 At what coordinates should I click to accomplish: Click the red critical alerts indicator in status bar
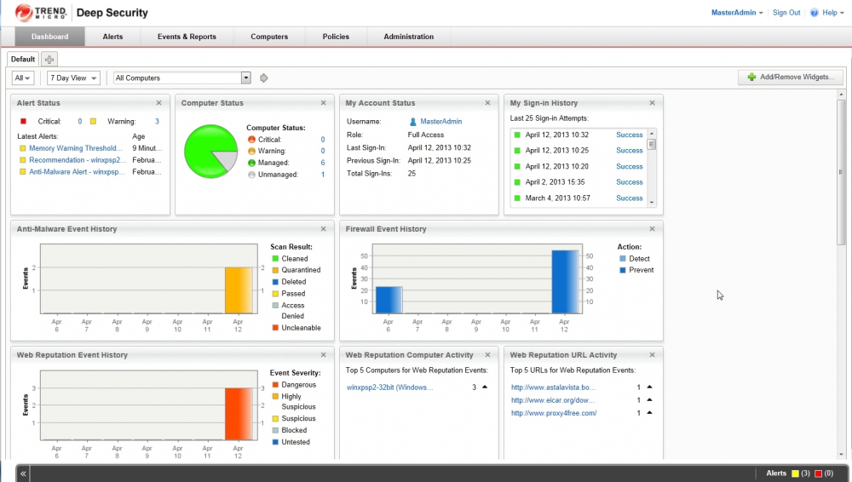(x=819, y=473)
